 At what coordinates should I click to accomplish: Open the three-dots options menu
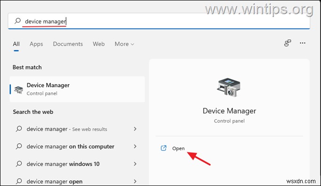[x=303, y=43]
